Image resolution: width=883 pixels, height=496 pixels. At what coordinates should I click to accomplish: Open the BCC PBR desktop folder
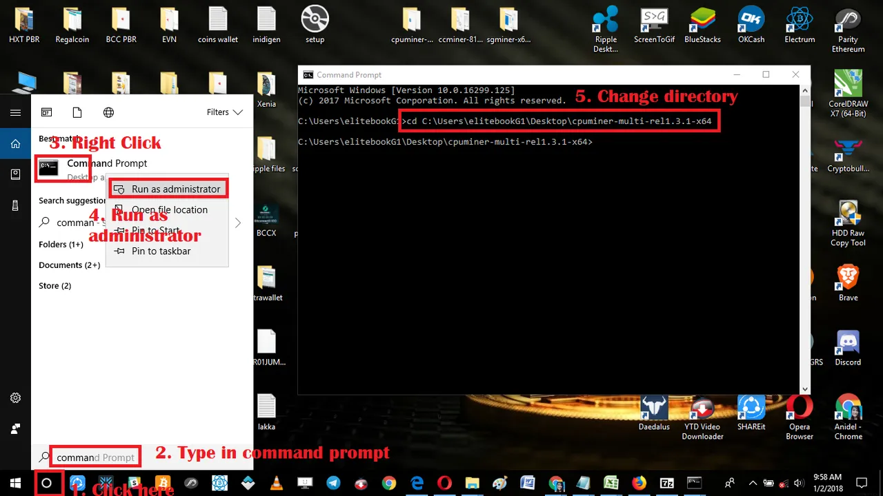coord(121,26)
